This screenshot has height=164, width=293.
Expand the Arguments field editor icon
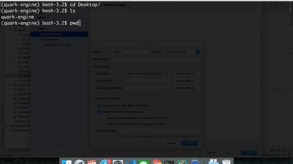[166, 81]
